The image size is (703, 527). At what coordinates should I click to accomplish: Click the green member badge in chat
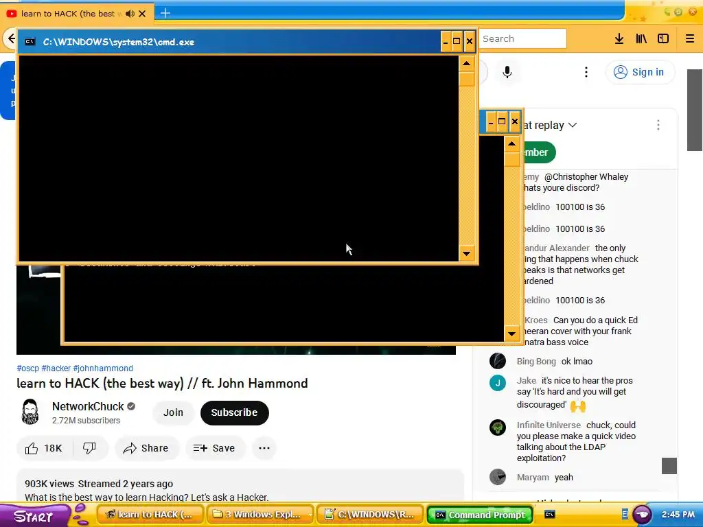(540, 152)
